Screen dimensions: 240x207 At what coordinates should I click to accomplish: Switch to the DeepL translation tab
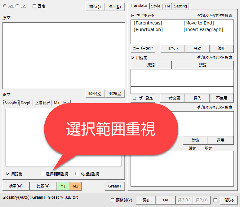point(26,103)
